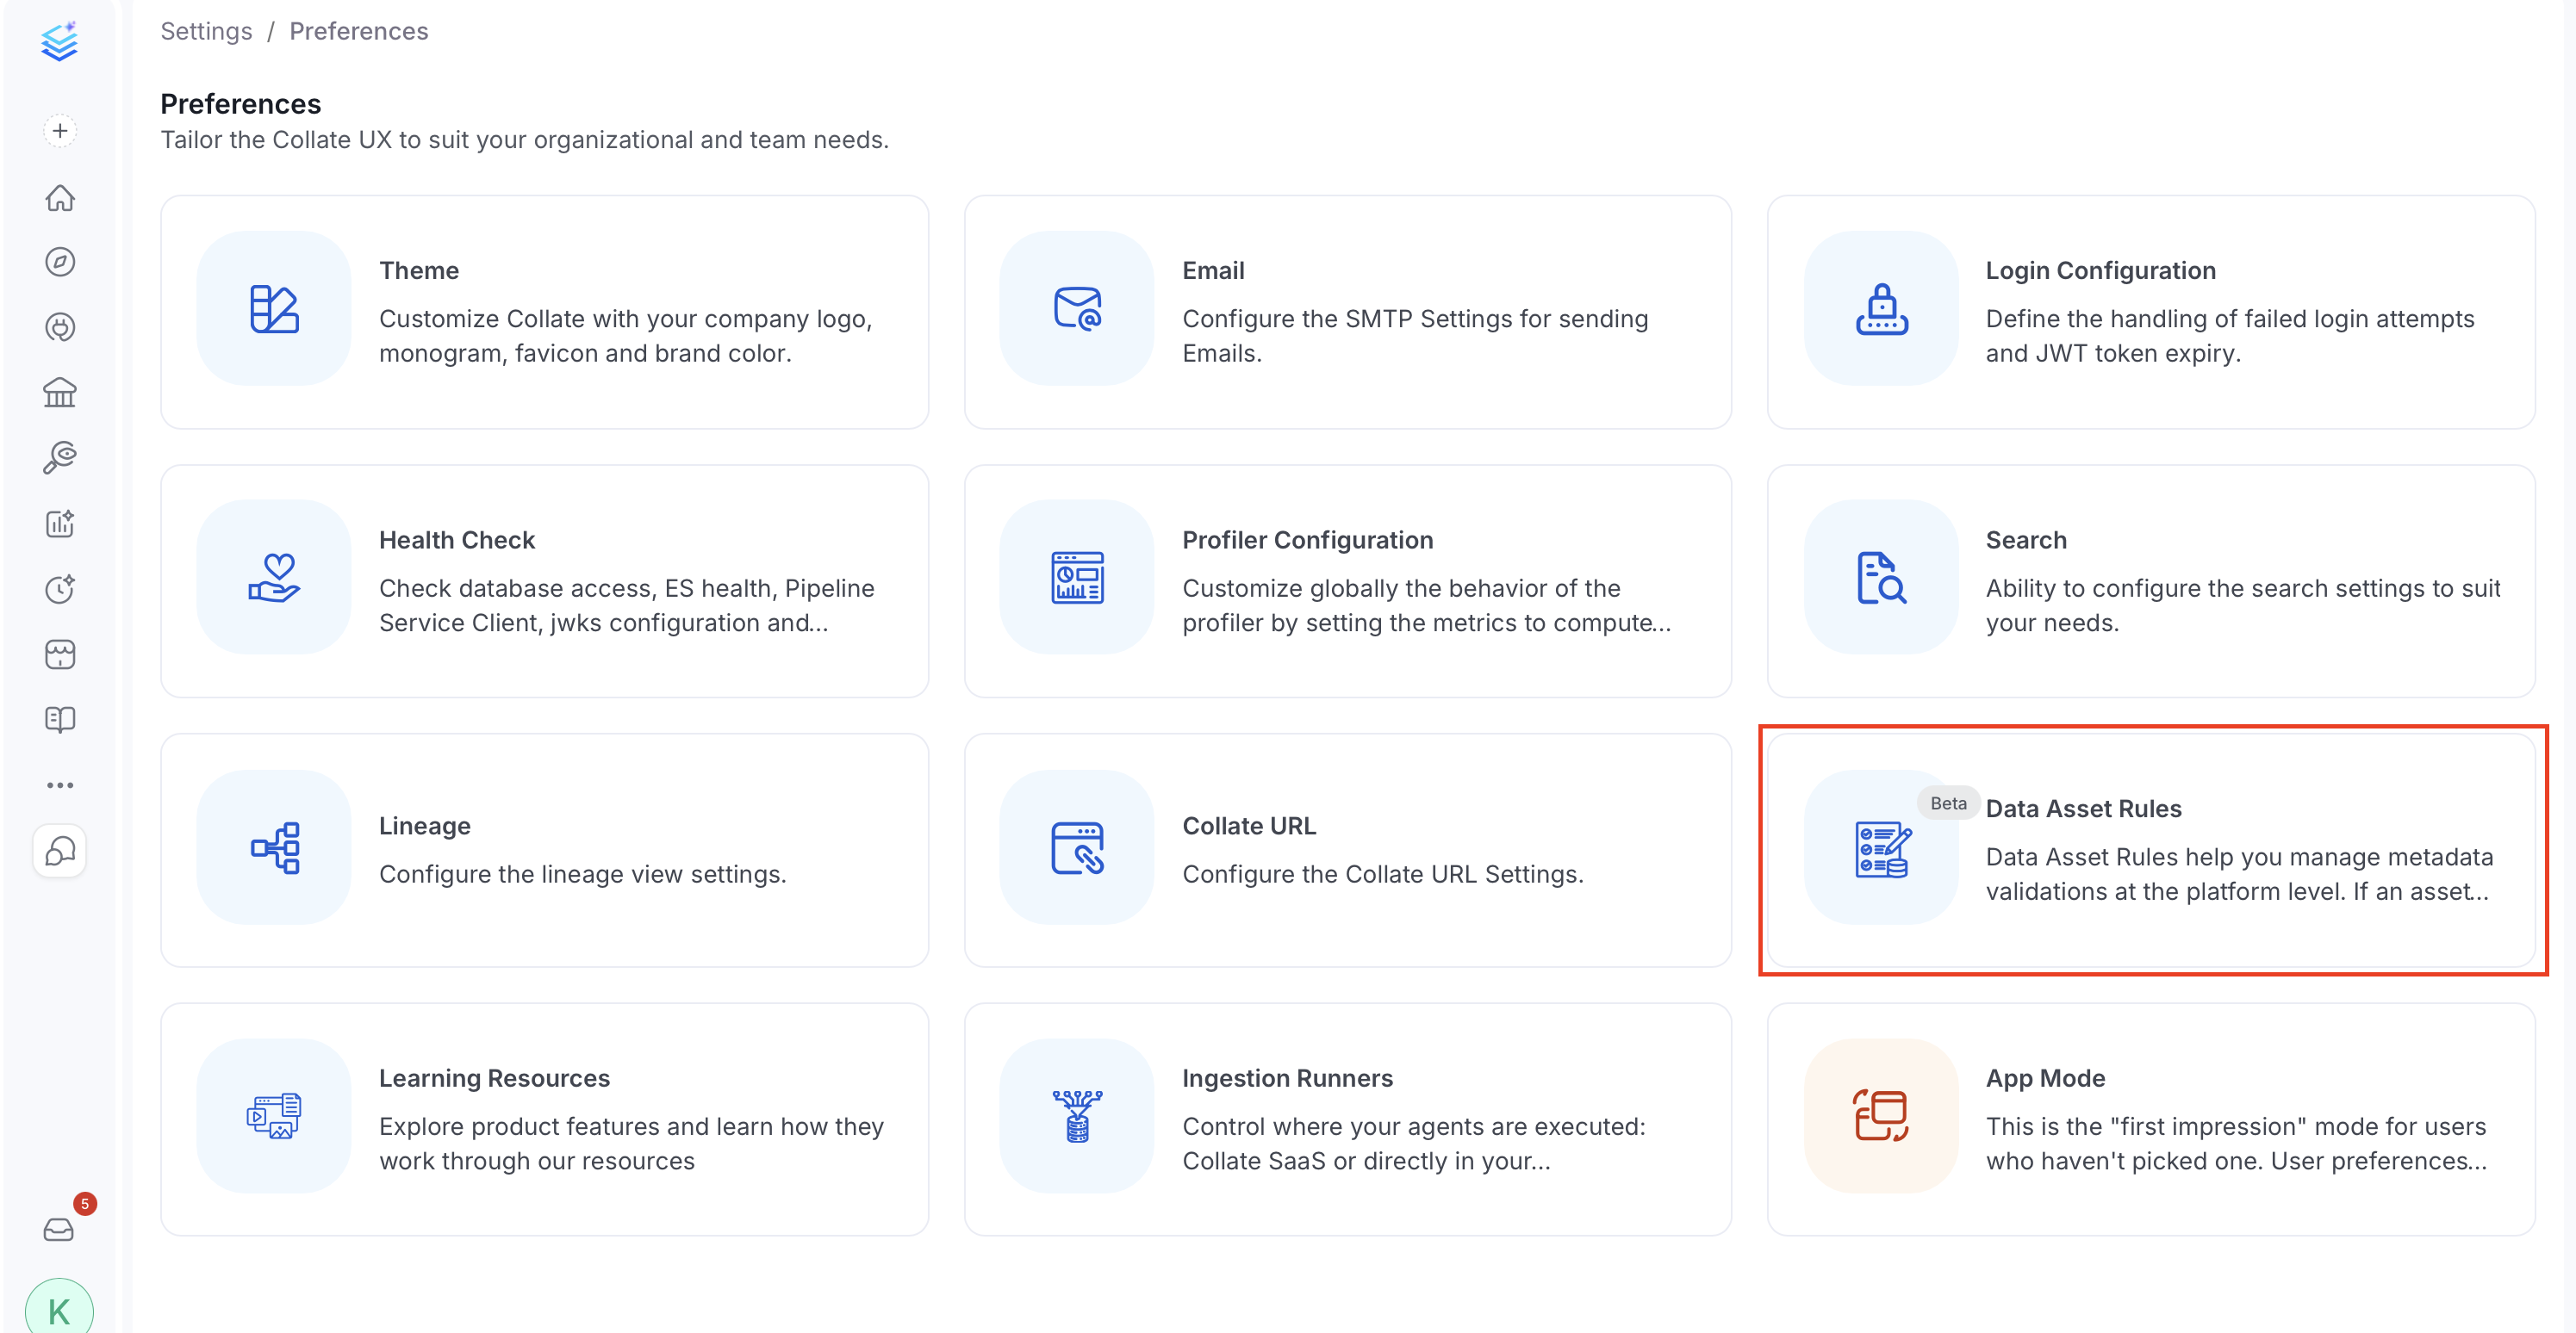Click the "first impression" mode description text
Screen dimensions: 2576x1333
[2236, 1144]
